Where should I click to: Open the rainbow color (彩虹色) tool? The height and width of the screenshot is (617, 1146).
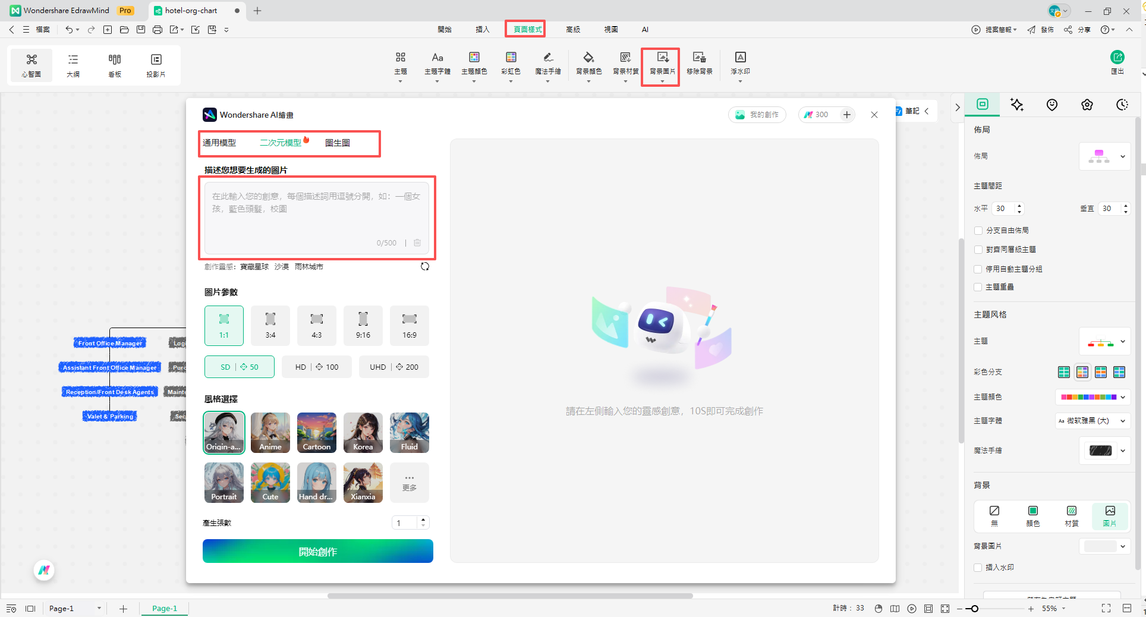pos(511,58)
